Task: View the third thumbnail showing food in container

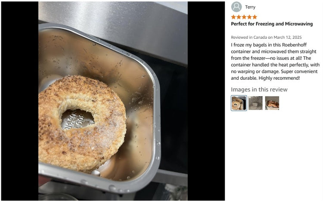Action: (272, 103)
